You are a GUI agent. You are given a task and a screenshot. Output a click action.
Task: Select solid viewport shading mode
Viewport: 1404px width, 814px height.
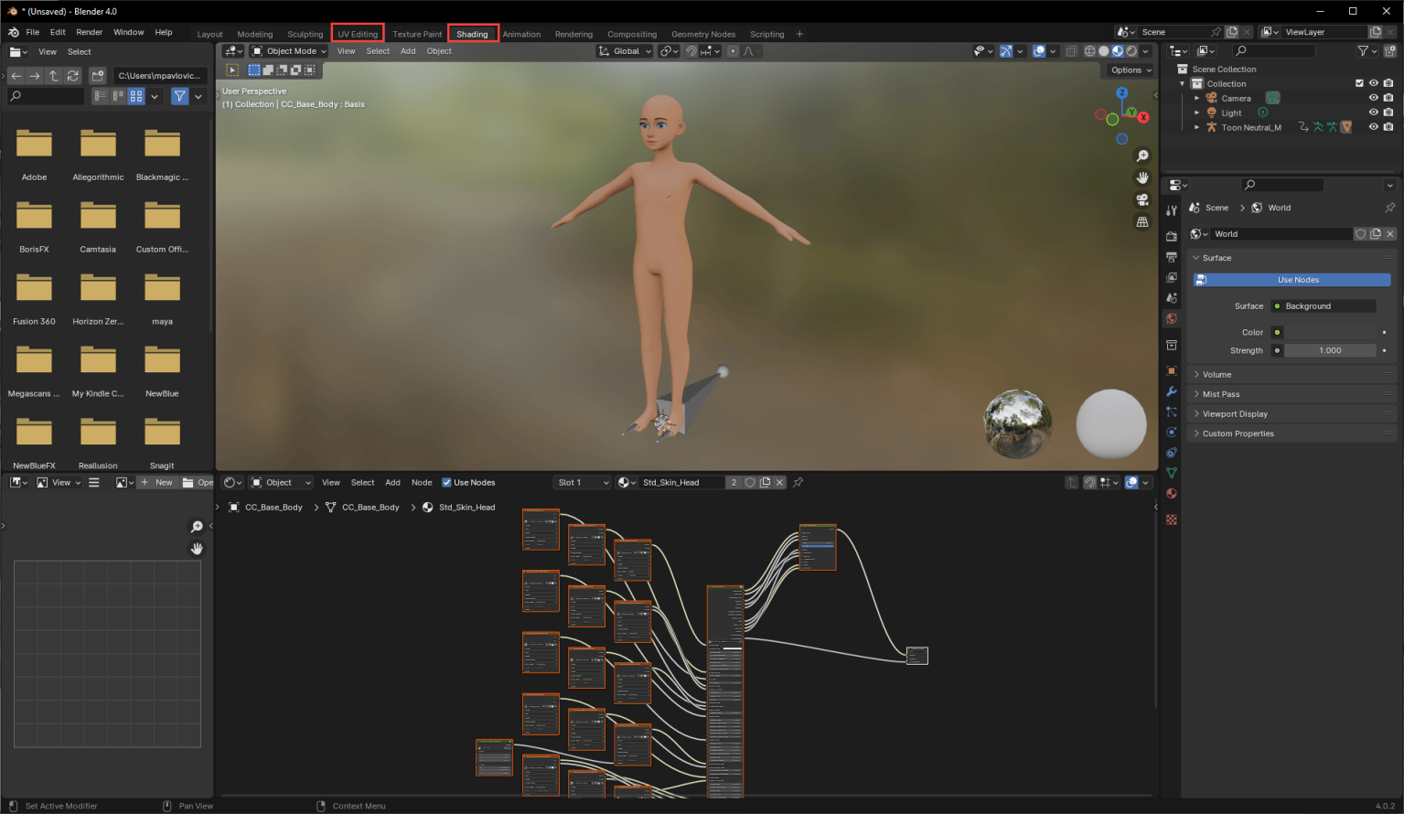1103,51
